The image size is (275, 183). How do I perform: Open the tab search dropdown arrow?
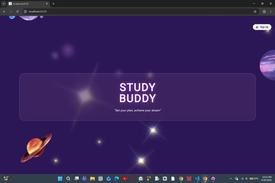[3, 3]
